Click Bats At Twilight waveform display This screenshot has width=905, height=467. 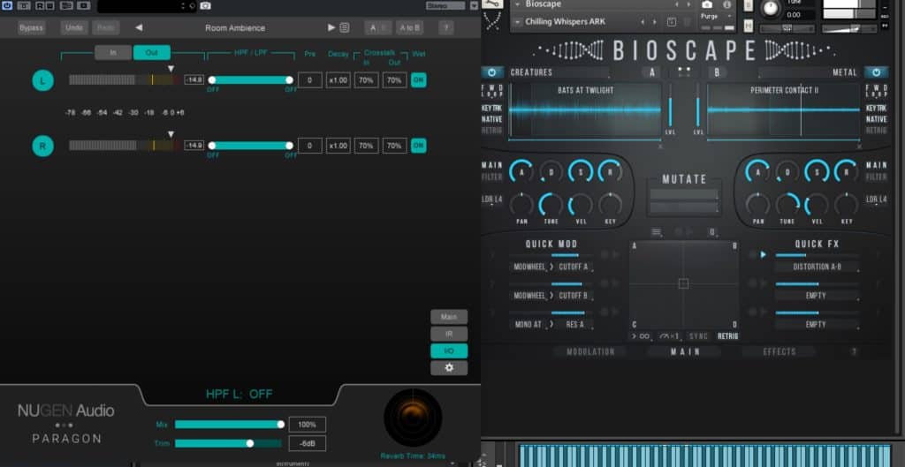tap(585, 109)
